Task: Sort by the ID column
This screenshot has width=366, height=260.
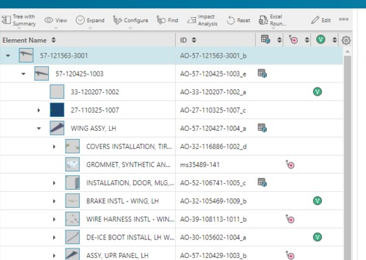Action: click(x=194, y=40)
